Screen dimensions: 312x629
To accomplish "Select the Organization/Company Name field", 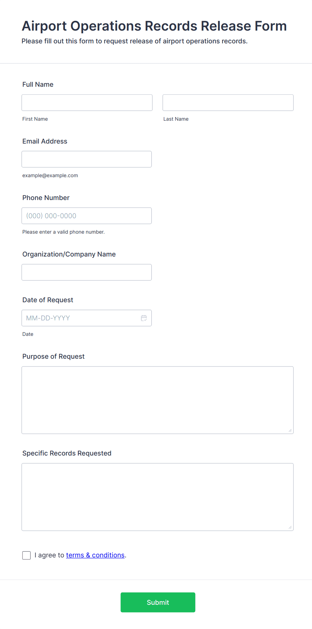I will (87, 272).
